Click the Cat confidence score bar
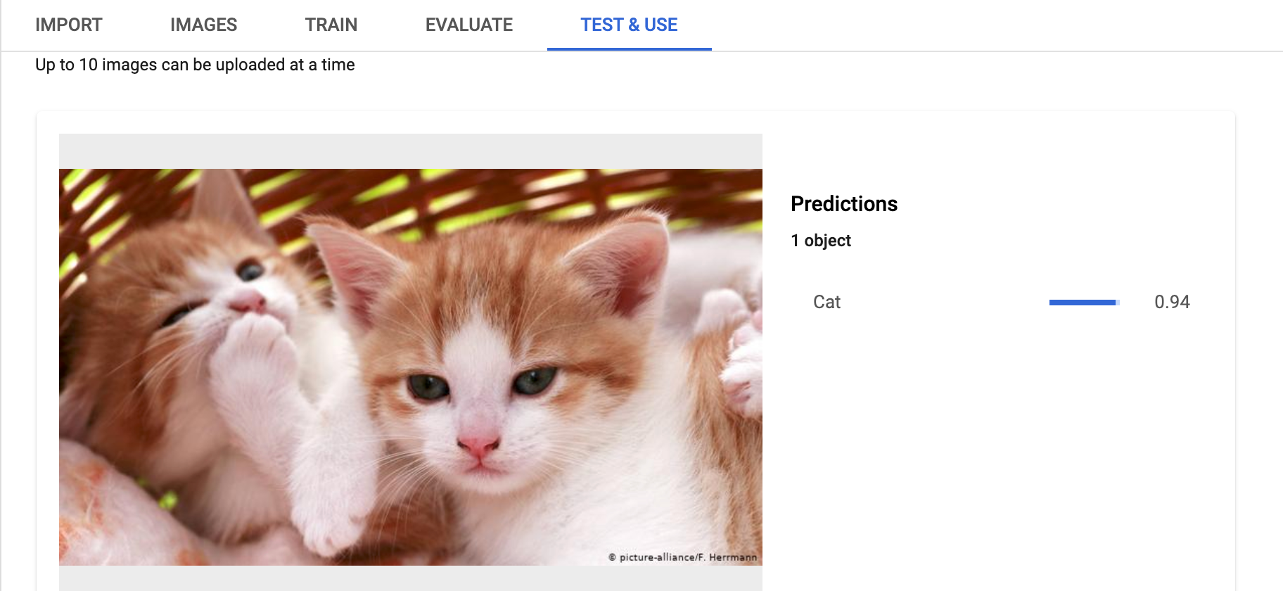 (x=1083, y=301)
